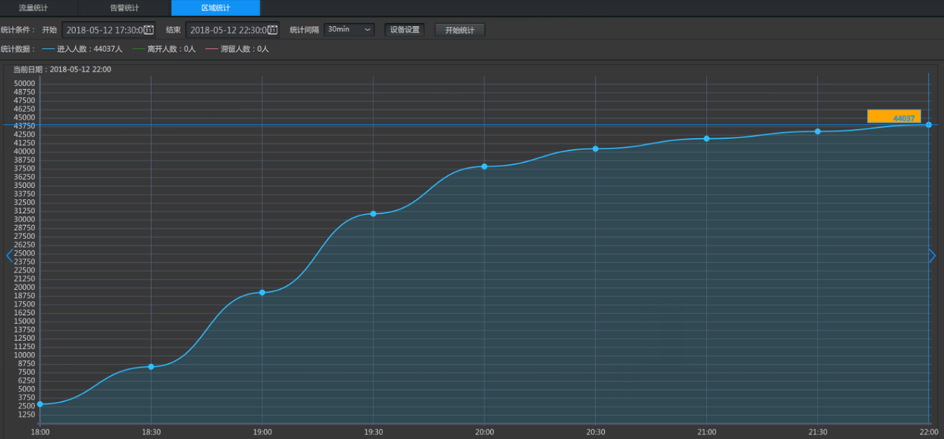Screen dimensions: 944x439
Task: Select the 22:00 data point
Action: (x=928, y=125)
